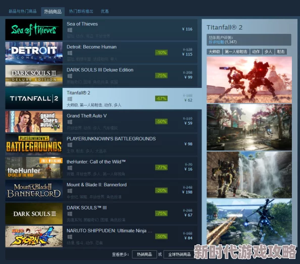Open DARK SOULS III Deluxe Edition title

point(100,70)
